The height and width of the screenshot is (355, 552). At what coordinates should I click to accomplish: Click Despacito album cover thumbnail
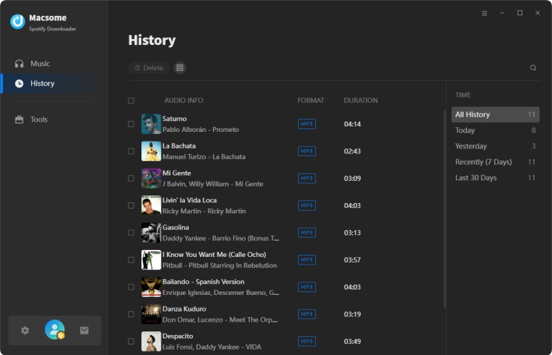tap(151, 341)
